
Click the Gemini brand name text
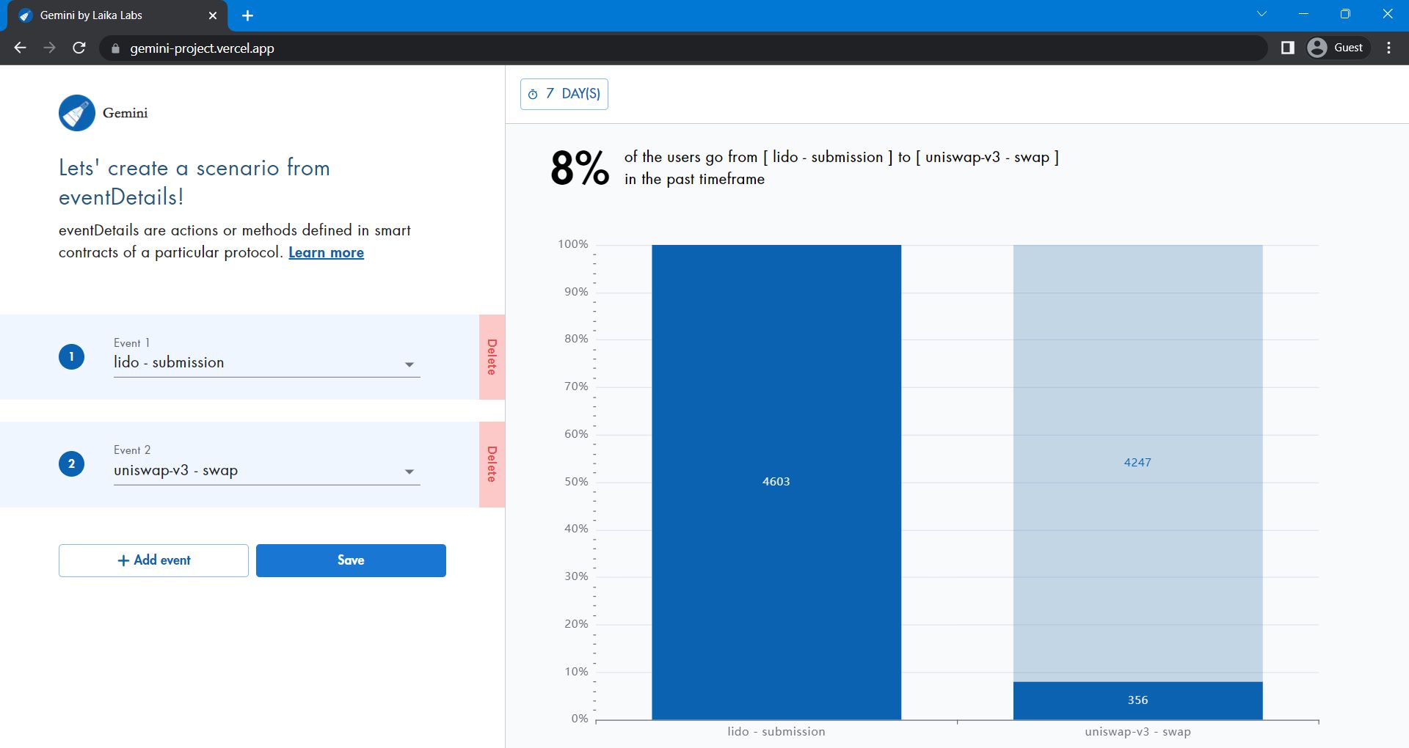[125, 113]
